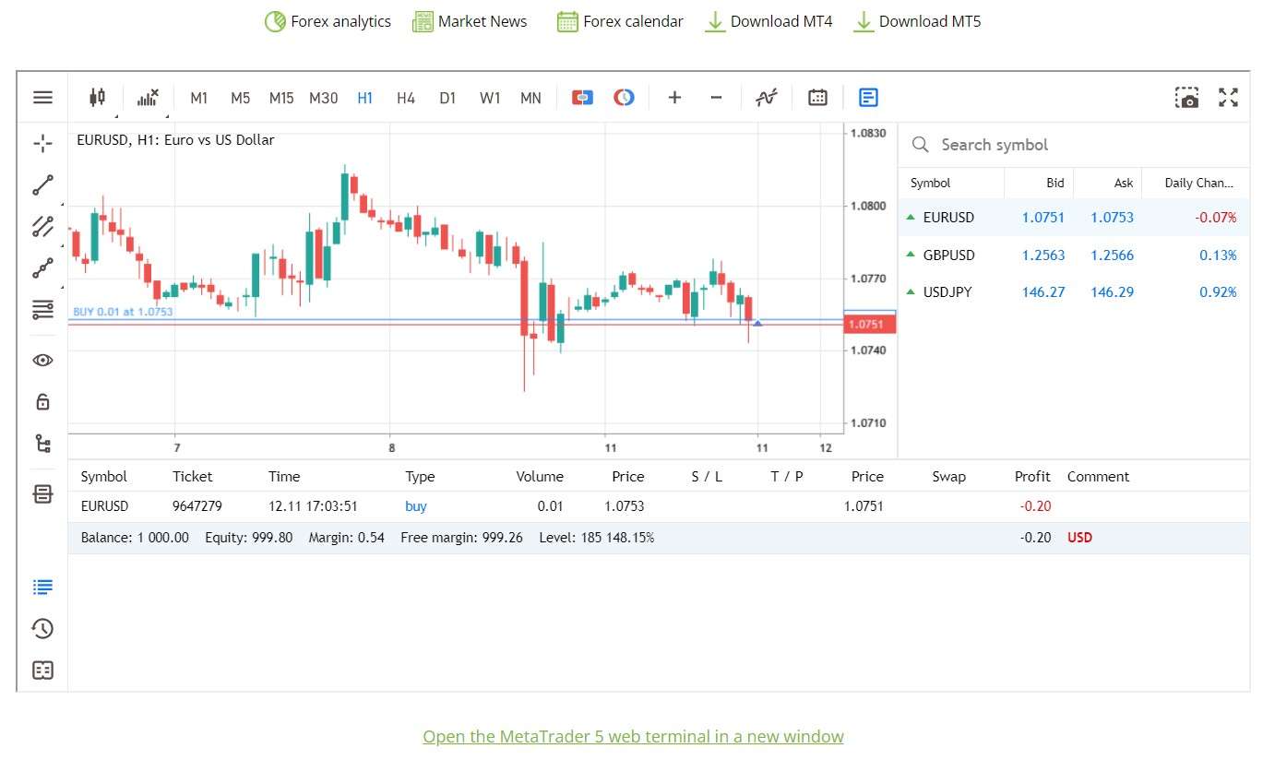Open the Forex calendar link
Screen dimensions: 1263x760
pos(620,21)
